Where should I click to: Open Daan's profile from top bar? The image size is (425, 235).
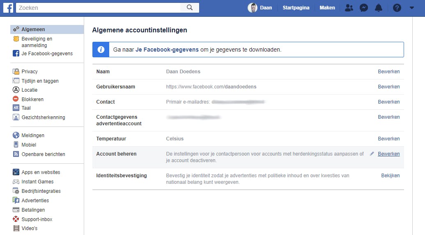(260, 8)
